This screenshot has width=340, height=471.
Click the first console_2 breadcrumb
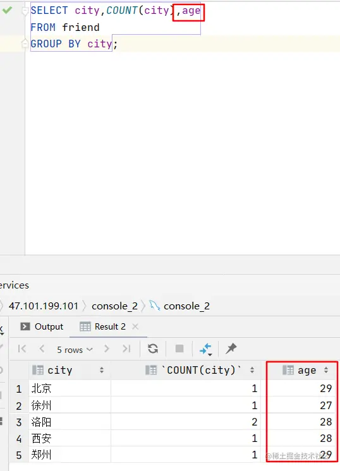point(114,306)
